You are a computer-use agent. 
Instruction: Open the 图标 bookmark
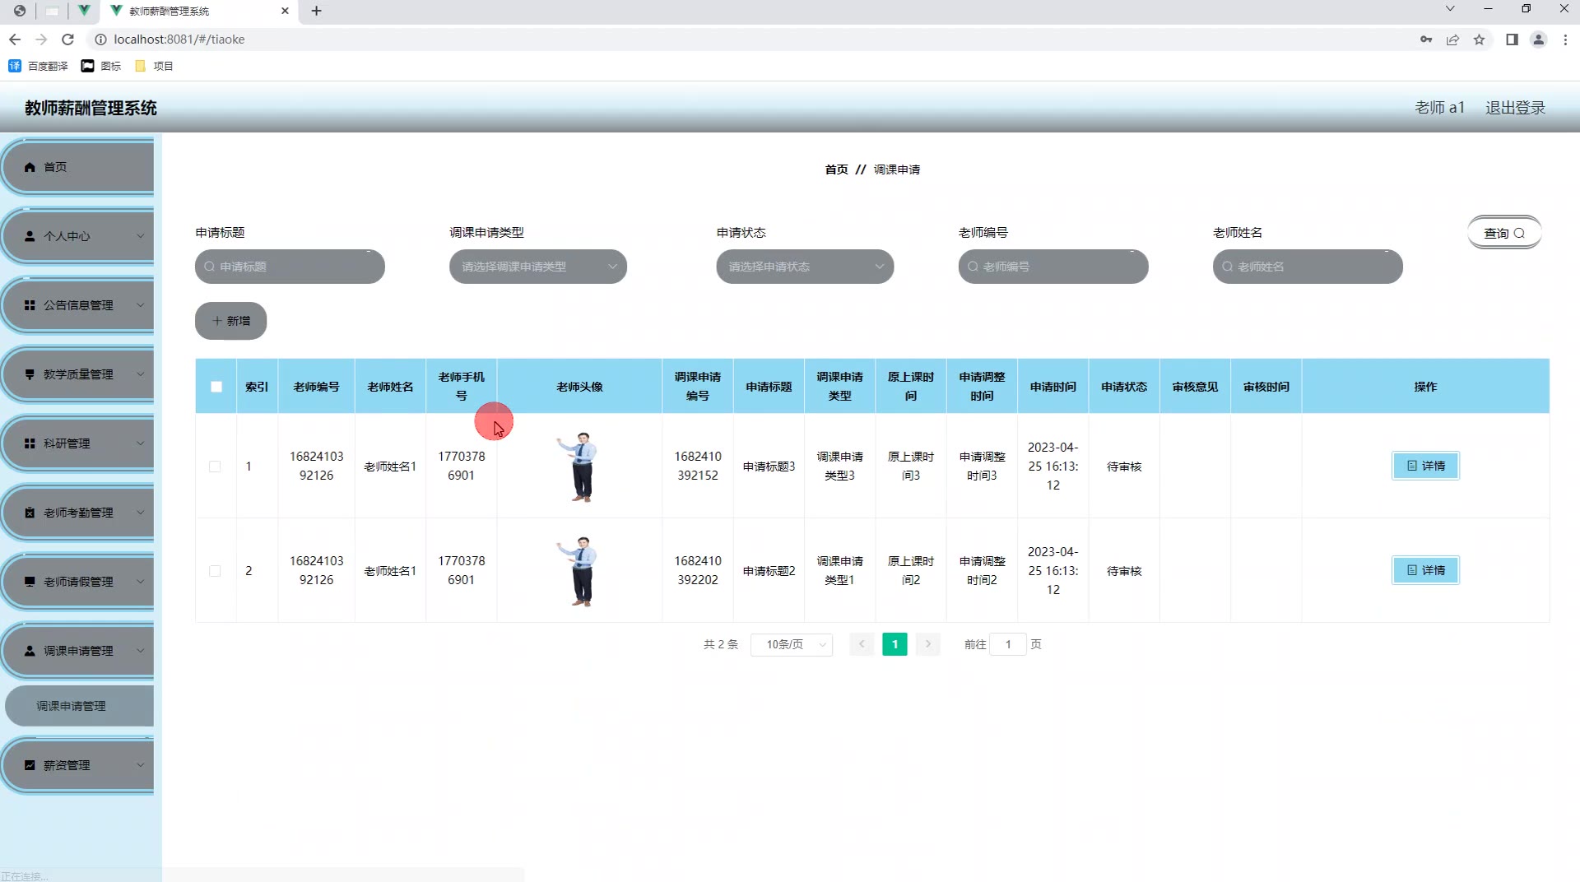pos(101,66)
